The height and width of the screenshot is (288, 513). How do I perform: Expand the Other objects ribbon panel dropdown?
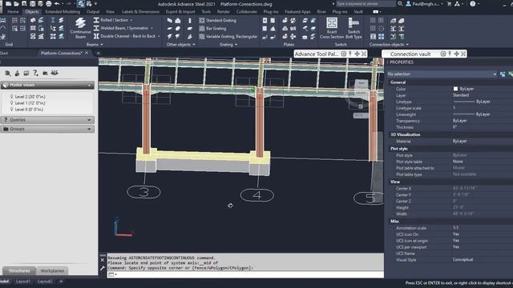click(x=180, y=45)
